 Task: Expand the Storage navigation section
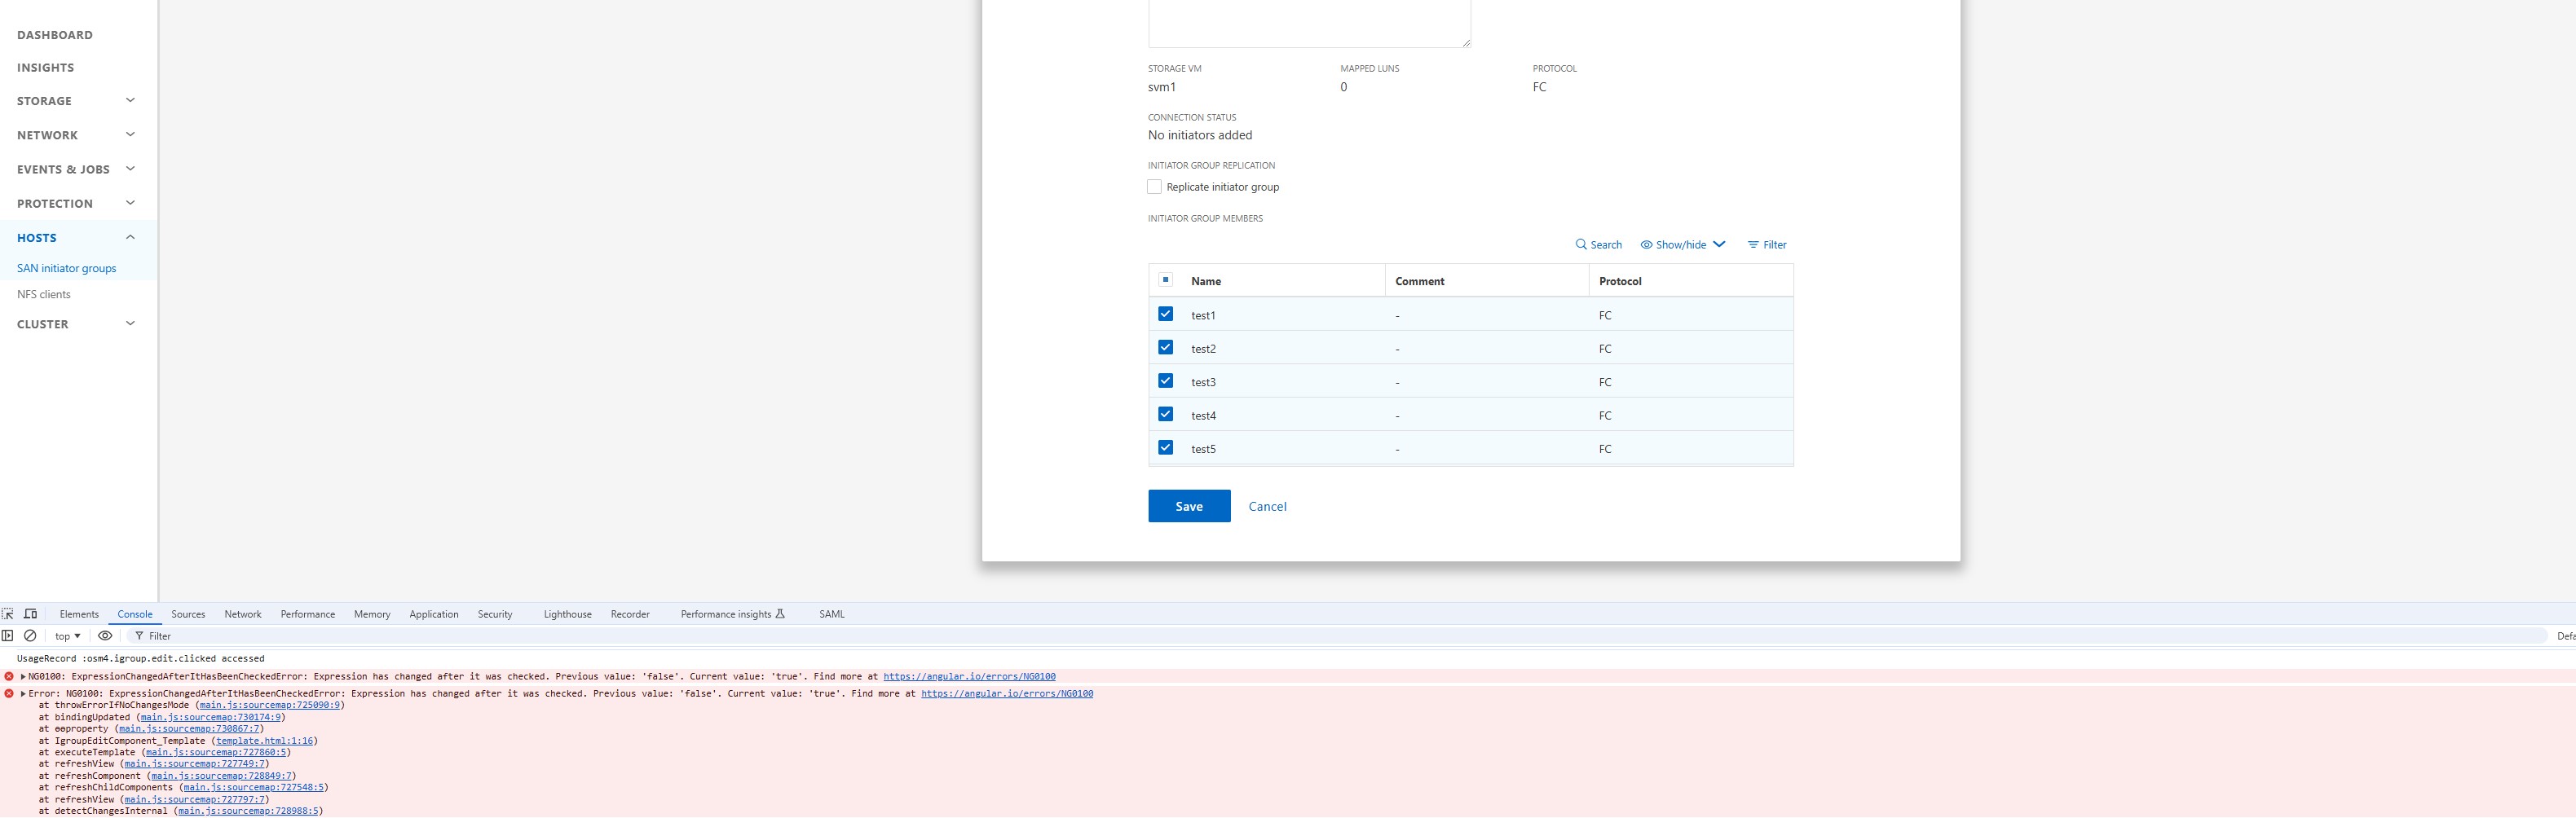point(130,101)
